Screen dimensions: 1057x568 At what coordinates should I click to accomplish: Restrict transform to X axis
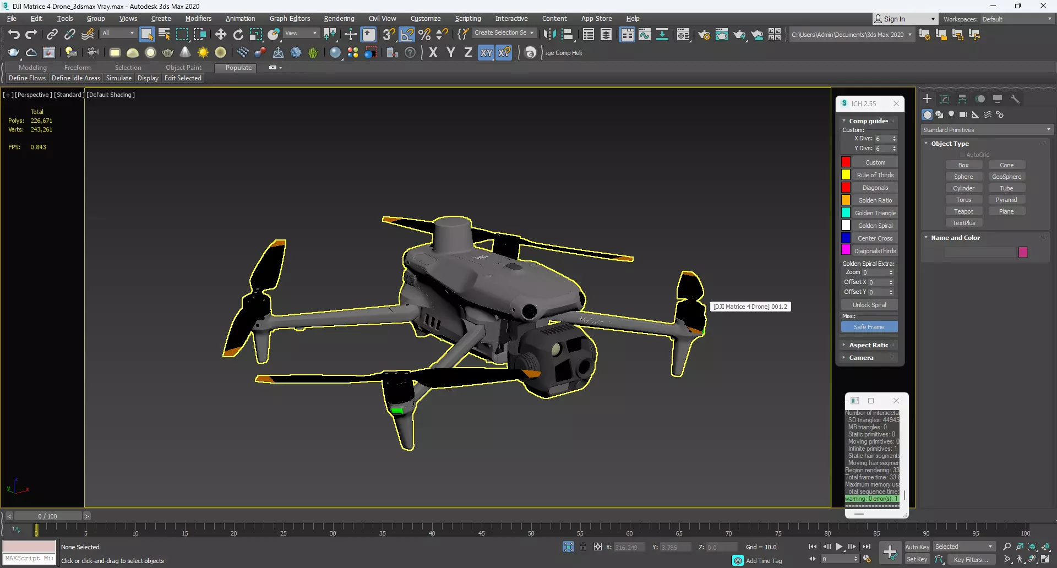tap(433, 52)
